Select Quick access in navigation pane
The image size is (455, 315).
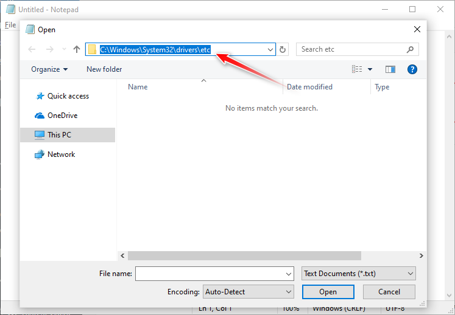(68, 96)
